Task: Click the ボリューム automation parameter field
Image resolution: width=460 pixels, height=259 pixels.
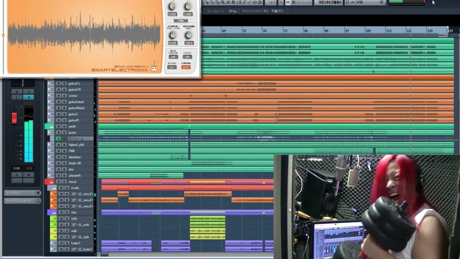Action: [x=80, y=139]
